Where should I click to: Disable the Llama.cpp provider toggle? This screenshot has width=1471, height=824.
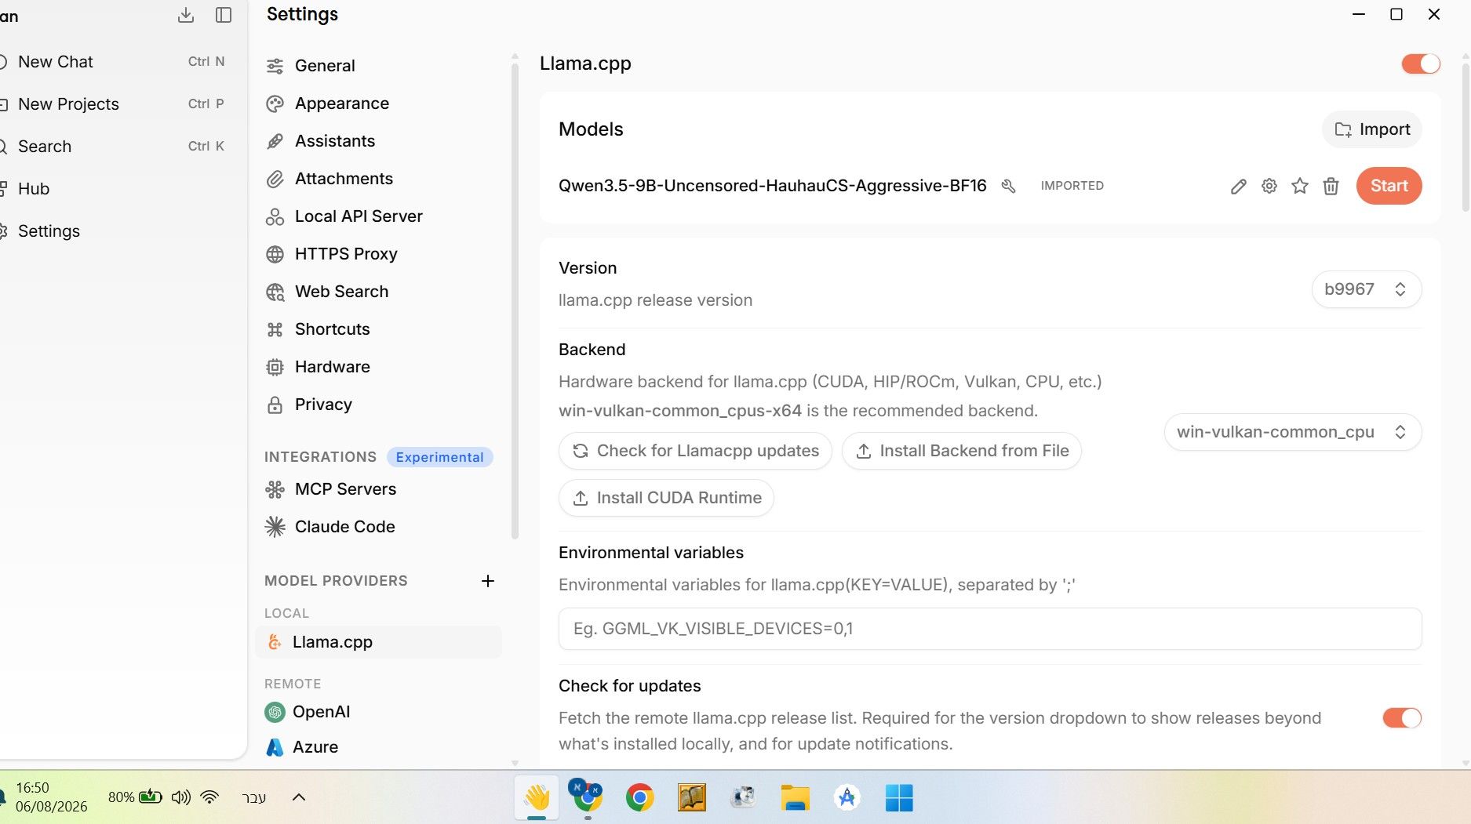pos(1421,64)
